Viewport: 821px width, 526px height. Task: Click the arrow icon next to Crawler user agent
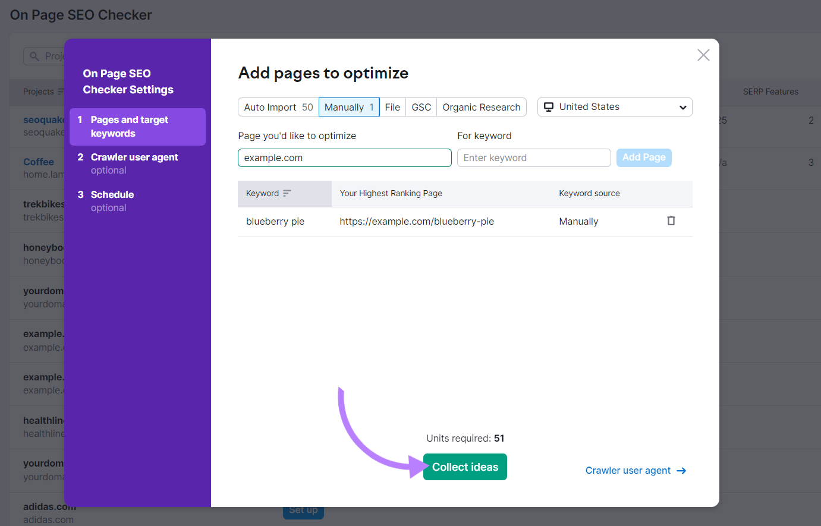click(681, 470)
